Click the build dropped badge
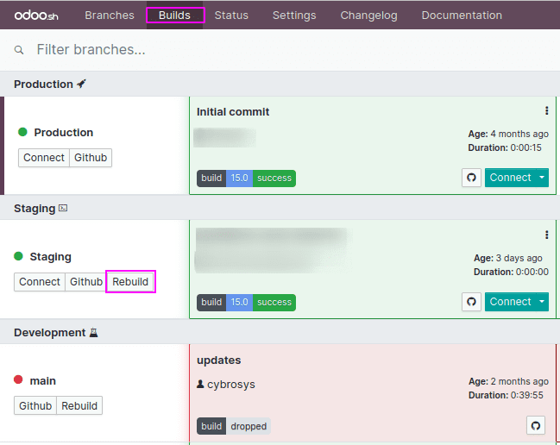 click(x=234, y=426)
